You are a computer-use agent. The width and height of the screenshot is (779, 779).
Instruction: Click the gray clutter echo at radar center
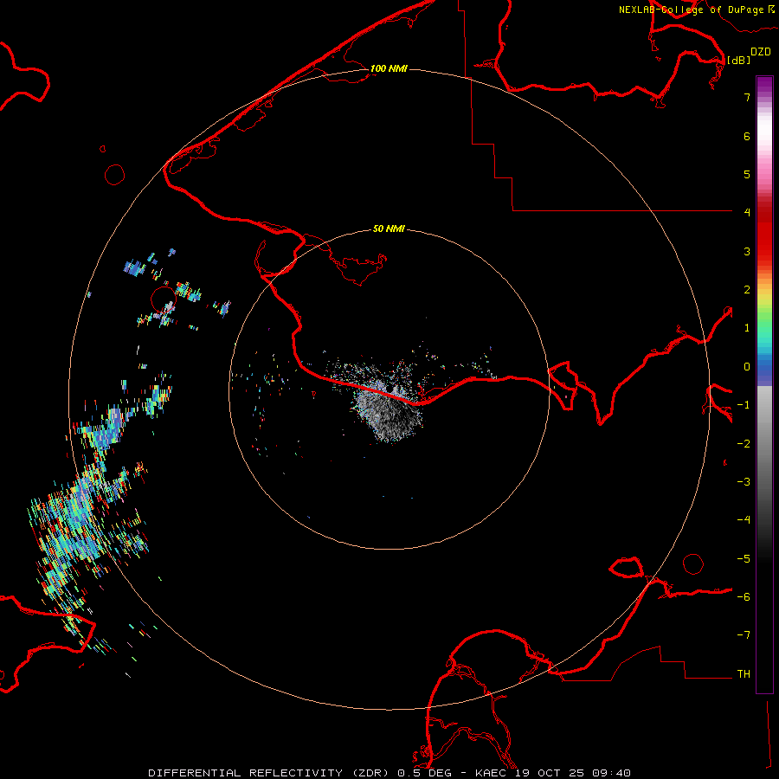tap(390, 410)
